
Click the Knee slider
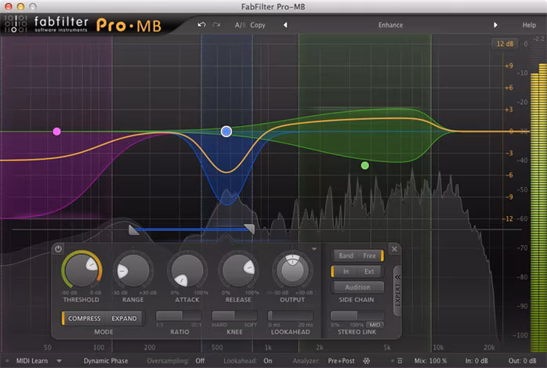(234, 316)
